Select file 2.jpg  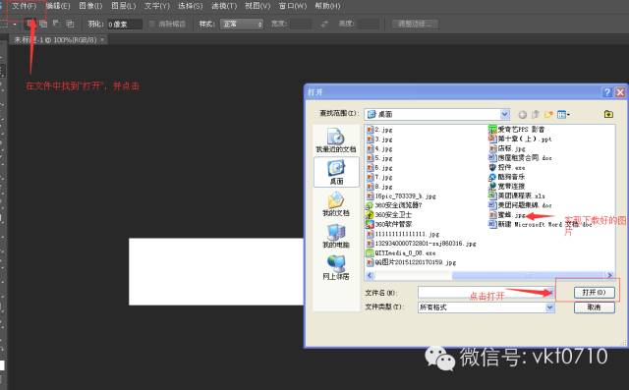[379, 130]
